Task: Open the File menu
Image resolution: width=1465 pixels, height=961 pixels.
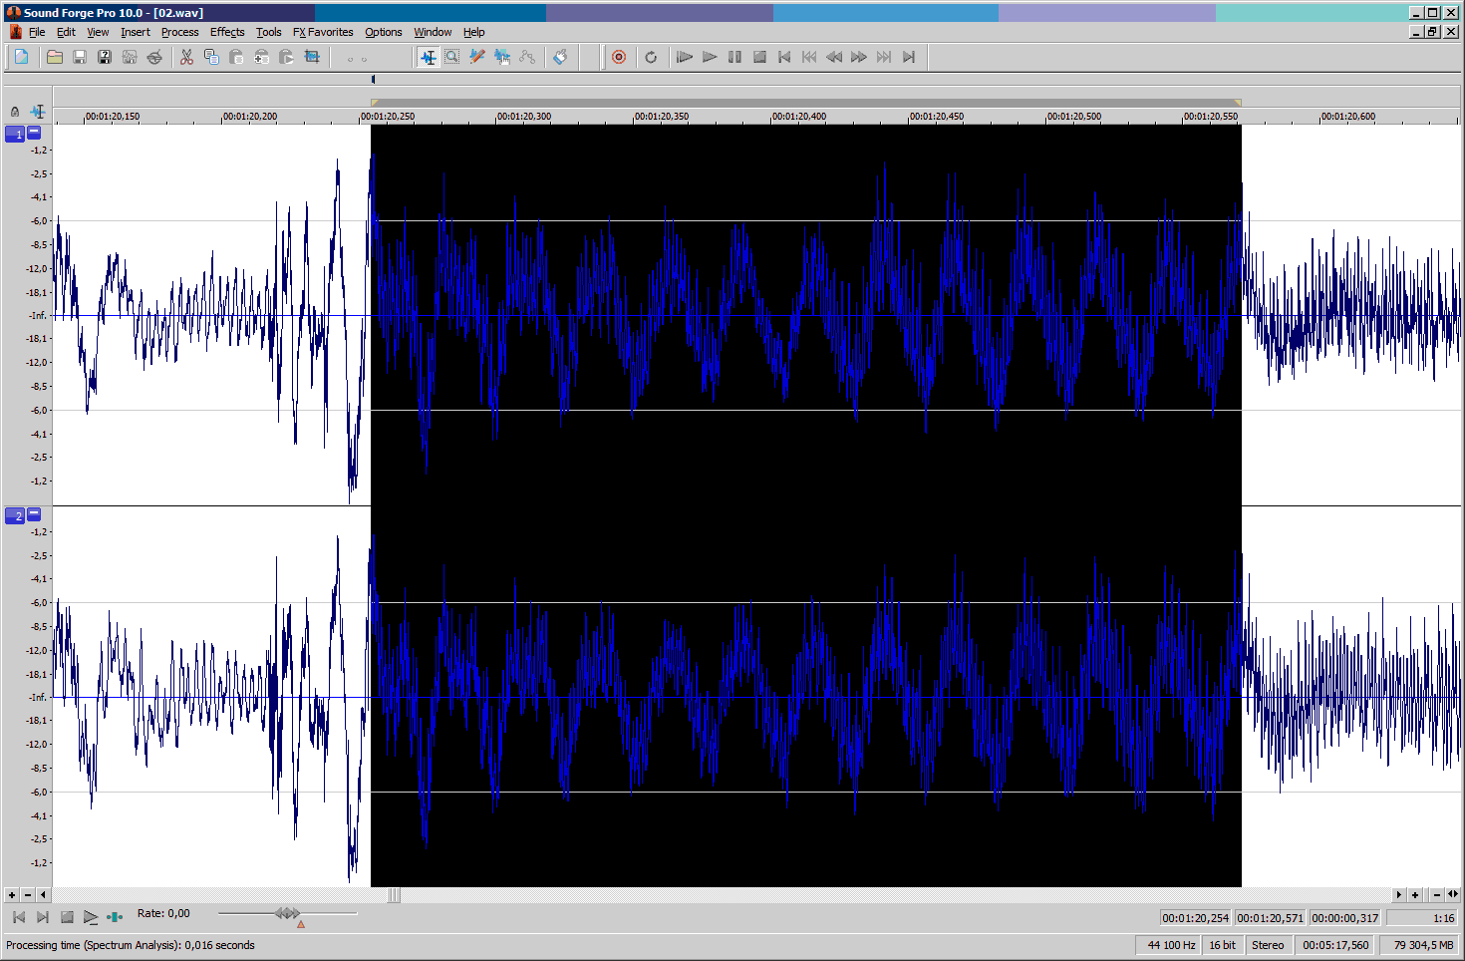Action: click(37, 32)
